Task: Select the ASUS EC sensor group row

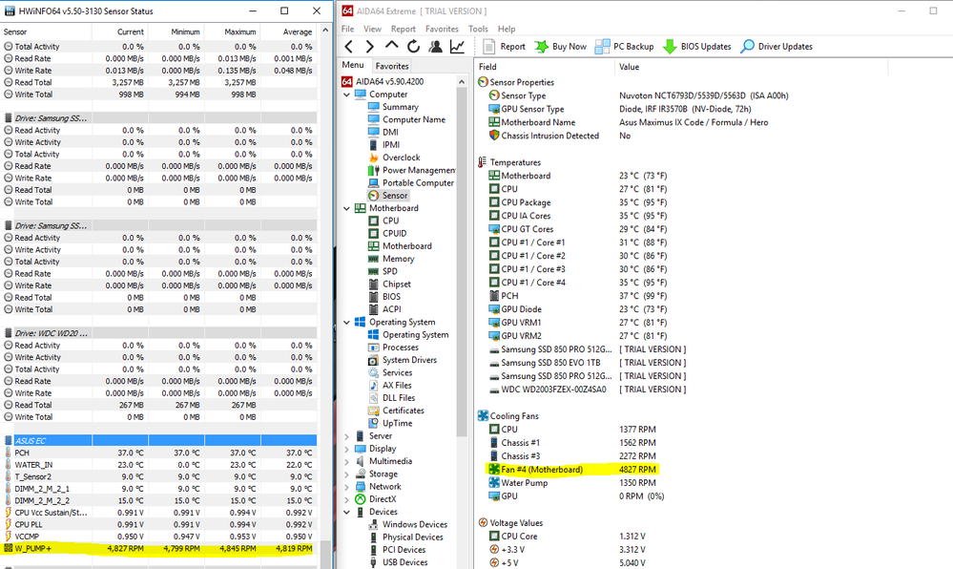Action: [x=158, y=441]
